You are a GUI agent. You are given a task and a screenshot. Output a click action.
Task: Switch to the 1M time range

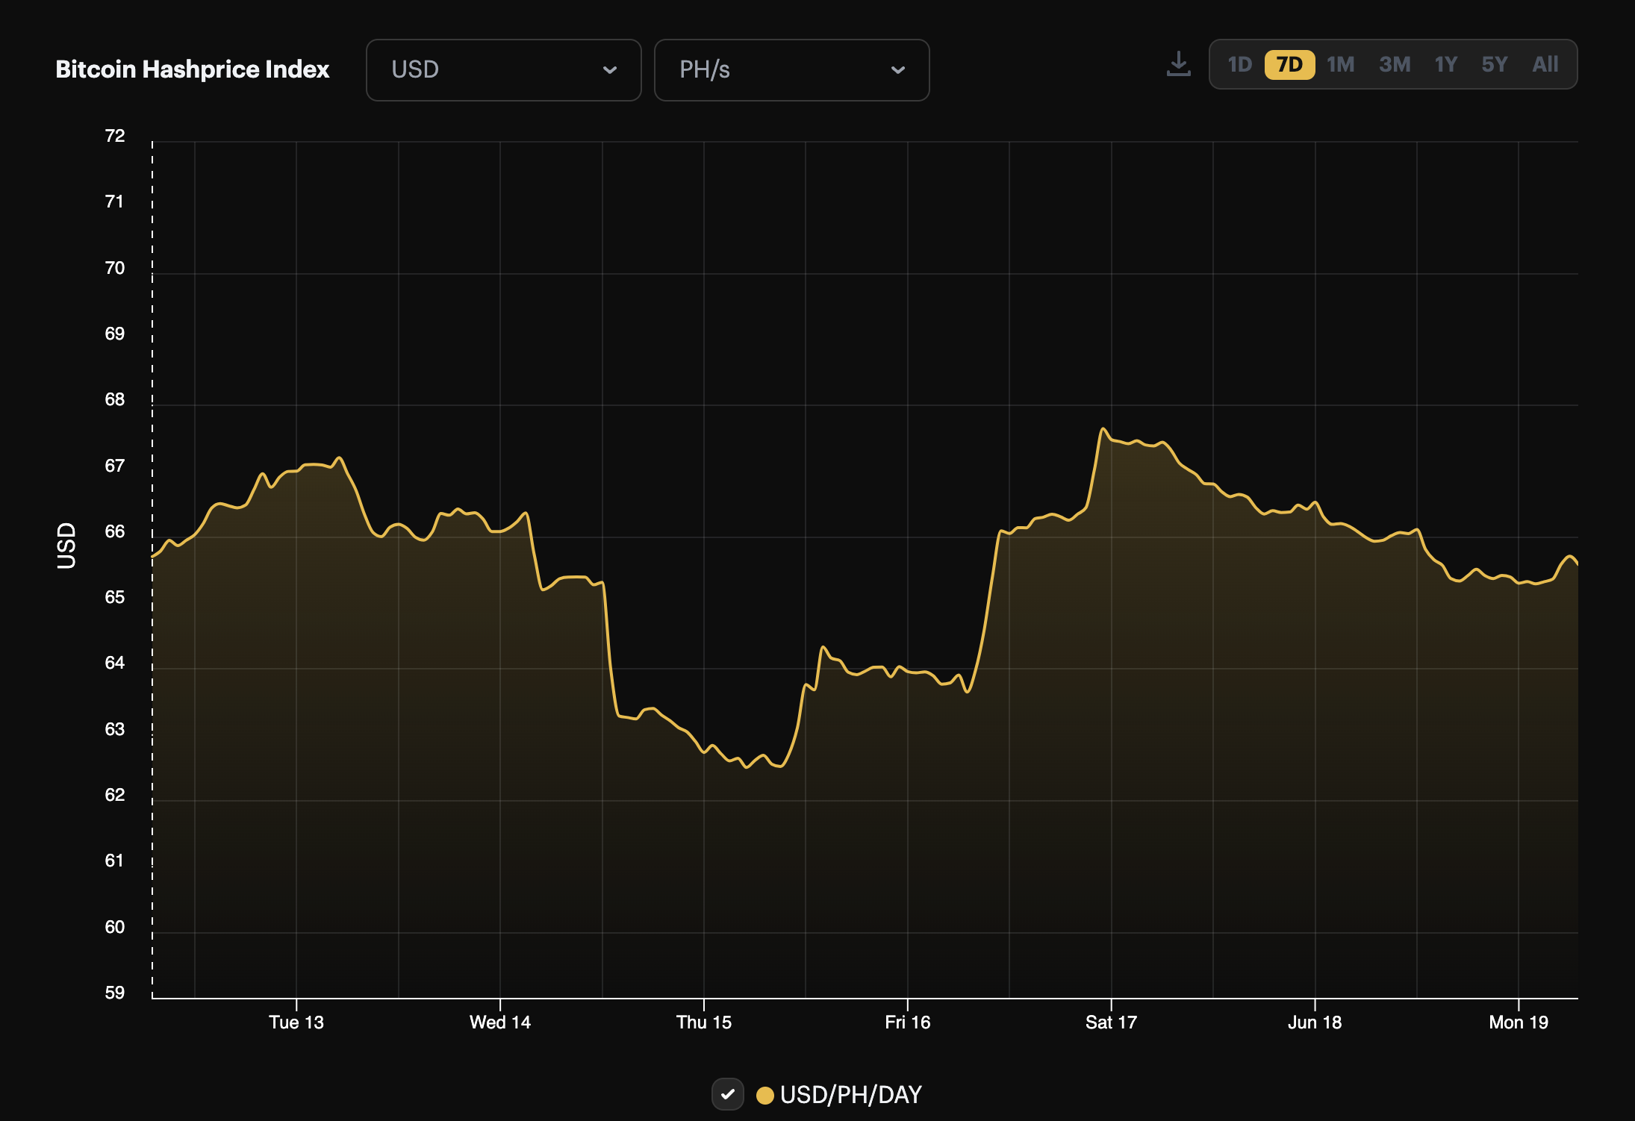pyautogui.click(x=1341, y=65)
